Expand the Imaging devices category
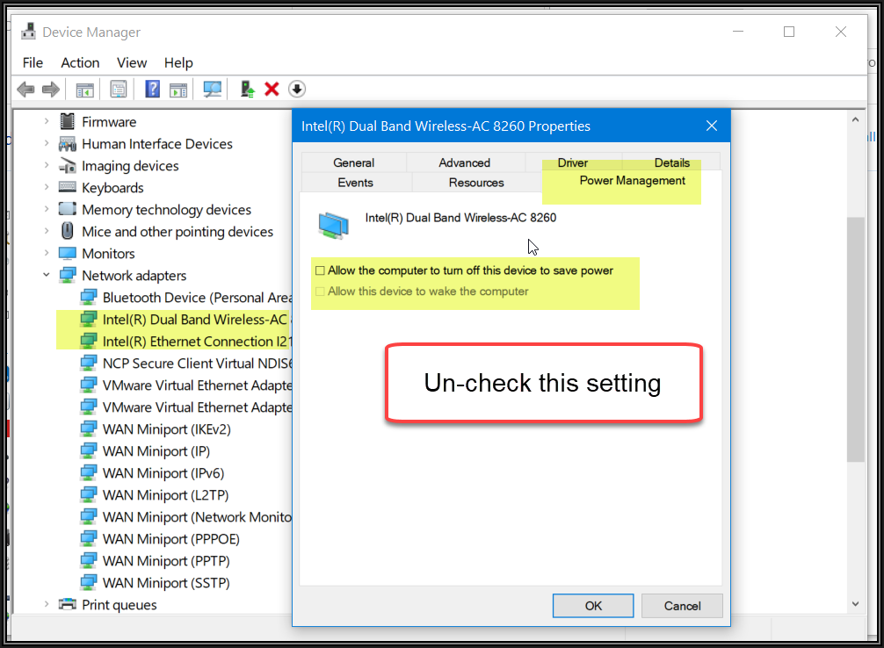Viewport: 884px width, 648px height. (47, 166)
